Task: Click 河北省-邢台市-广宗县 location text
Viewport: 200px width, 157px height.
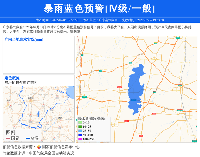Action: tap(21, 83)
